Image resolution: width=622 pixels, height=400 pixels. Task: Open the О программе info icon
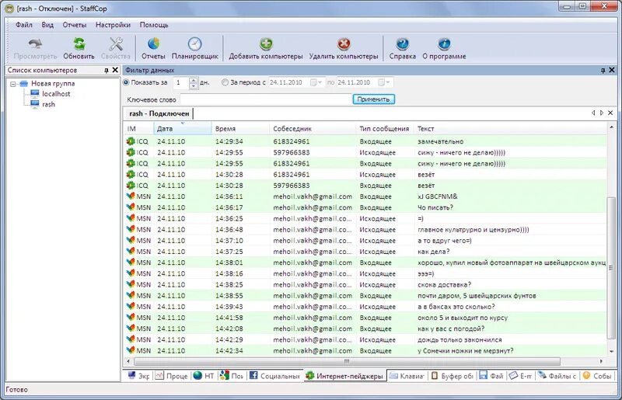point(444,43)
